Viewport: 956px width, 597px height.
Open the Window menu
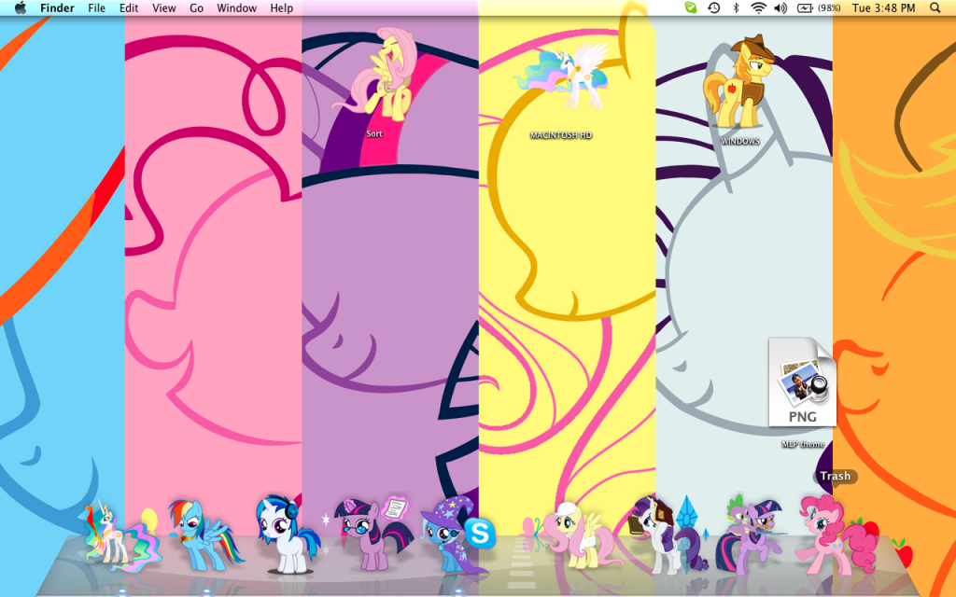236,7
